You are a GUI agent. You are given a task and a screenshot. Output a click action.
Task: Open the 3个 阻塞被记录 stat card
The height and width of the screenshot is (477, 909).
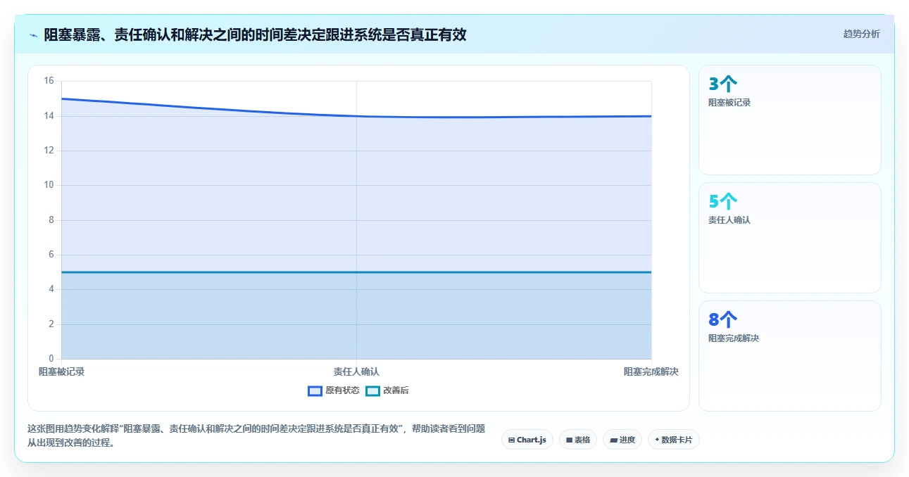click(x=789, y=120)
